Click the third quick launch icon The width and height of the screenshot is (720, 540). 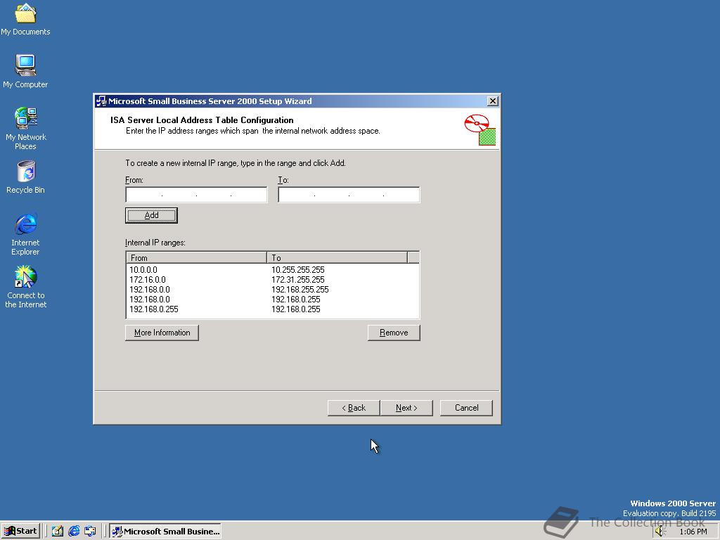click(91, 531)
